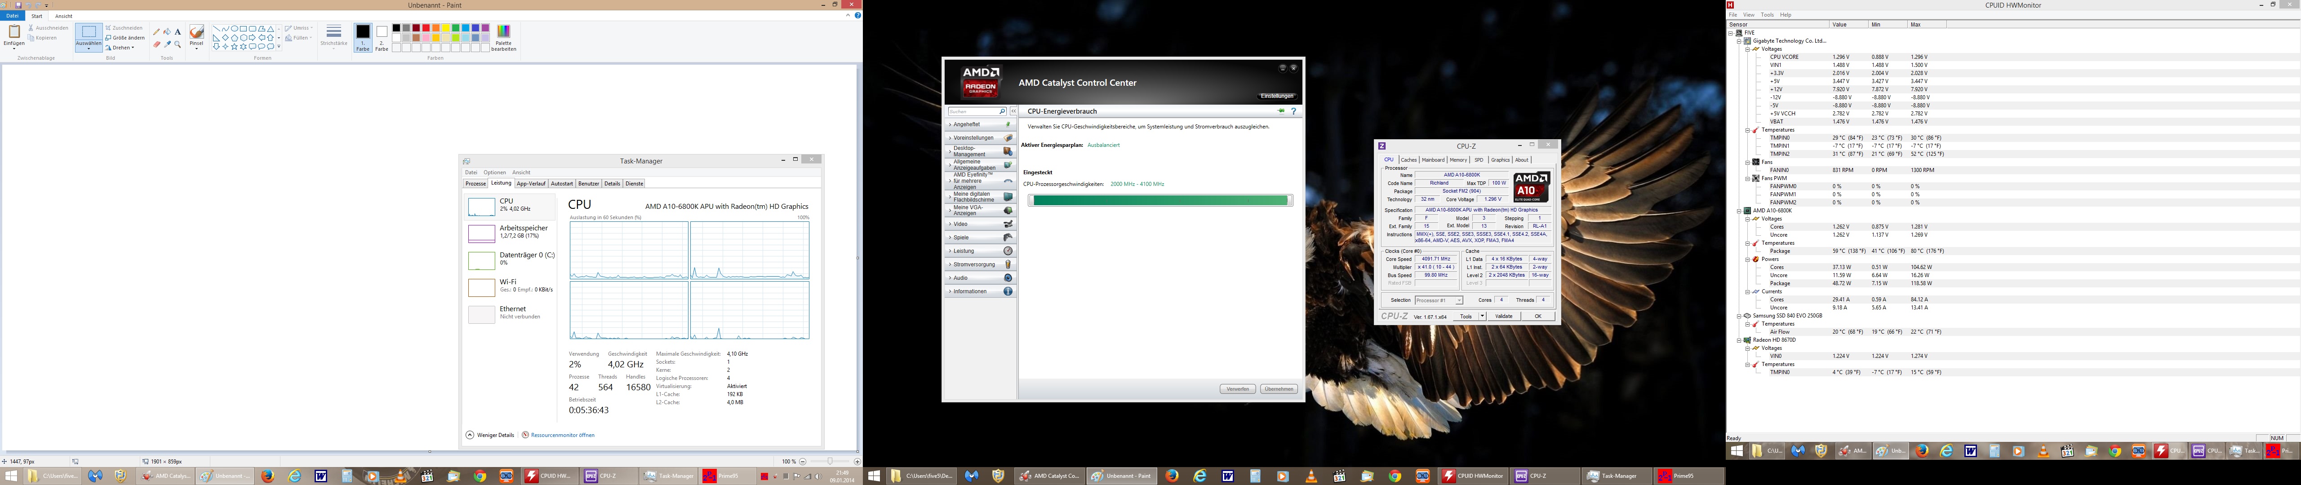2301x485 pixels.
Task: Open the Optionen menu in Task-Manager
Action: pos(495,172)
